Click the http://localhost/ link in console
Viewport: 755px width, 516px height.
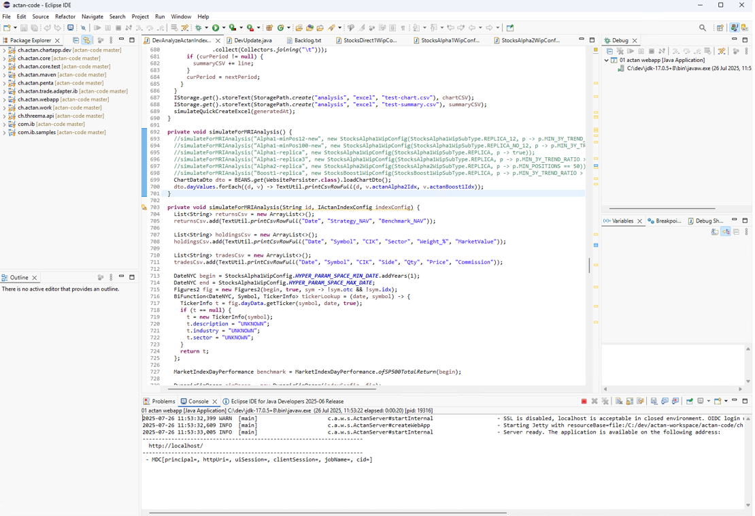point(175,446)
